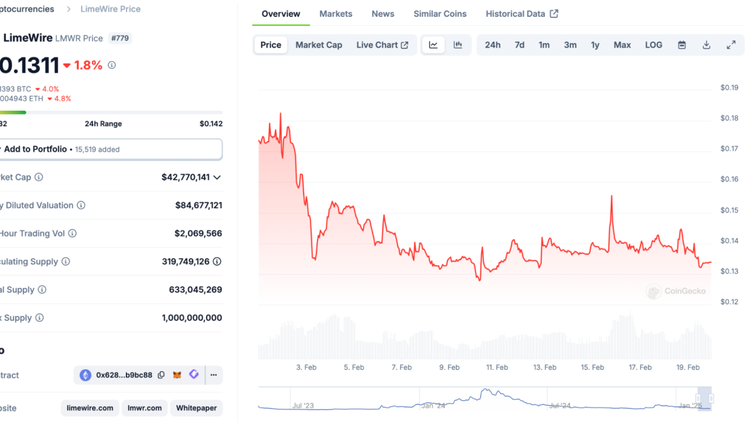
Task: Set chart range to 1y
Action: pos(595,45)
